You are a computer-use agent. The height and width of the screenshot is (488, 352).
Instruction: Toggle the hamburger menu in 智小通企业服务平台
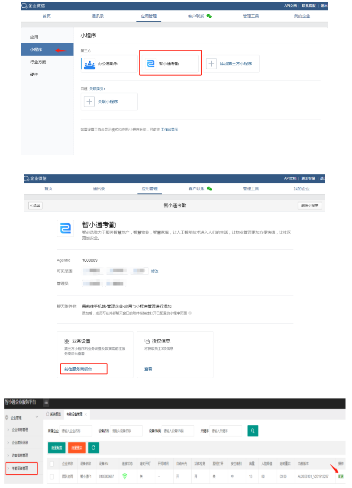coord(46,402)
